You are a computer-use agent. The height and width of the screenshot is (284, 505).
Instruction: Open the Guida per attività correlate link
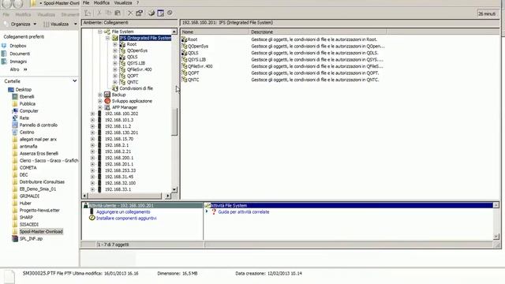[x=244, y=212]
